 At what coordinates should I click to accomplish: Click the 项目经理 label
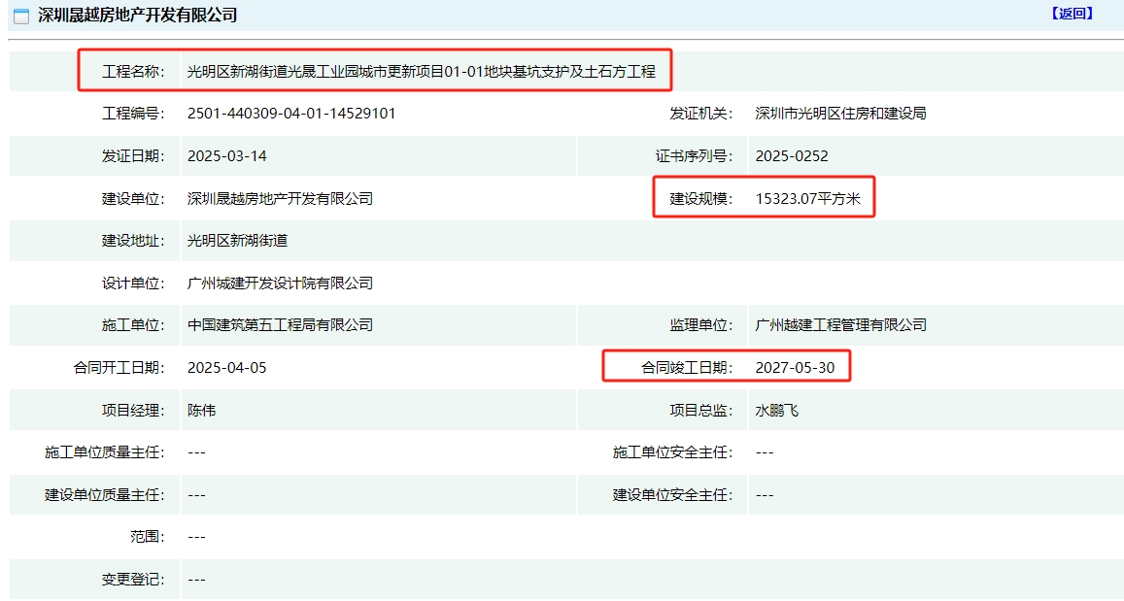(133, 411)
